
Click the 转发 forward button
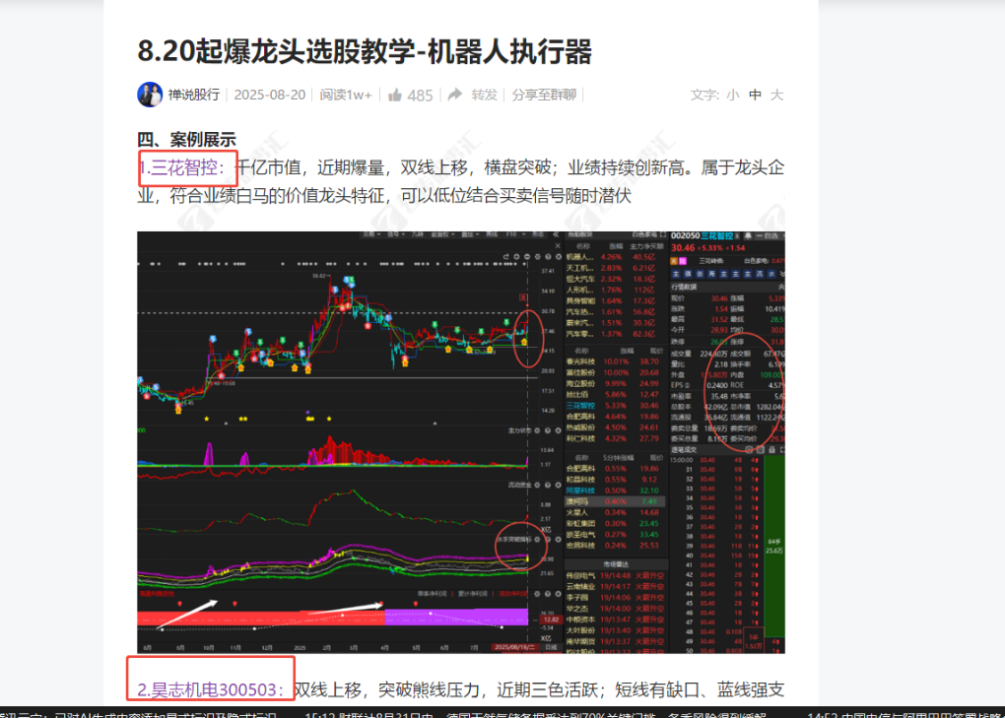point(484,95)
